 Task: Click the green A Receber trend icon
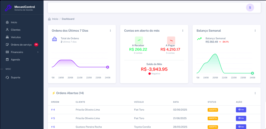[139, 40]
